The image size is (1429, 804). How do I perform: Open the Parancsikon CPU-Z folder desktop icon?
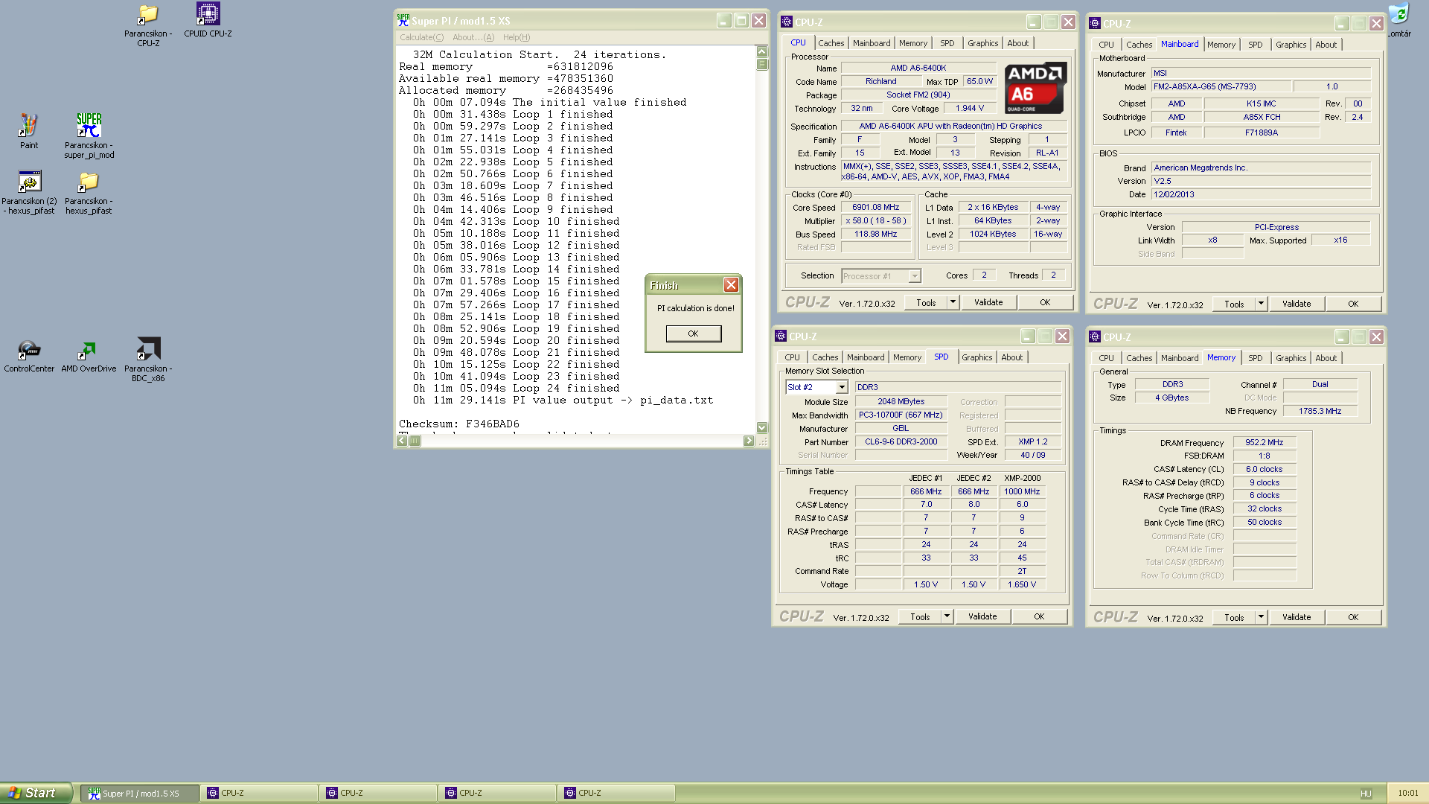tap(148, 25)
